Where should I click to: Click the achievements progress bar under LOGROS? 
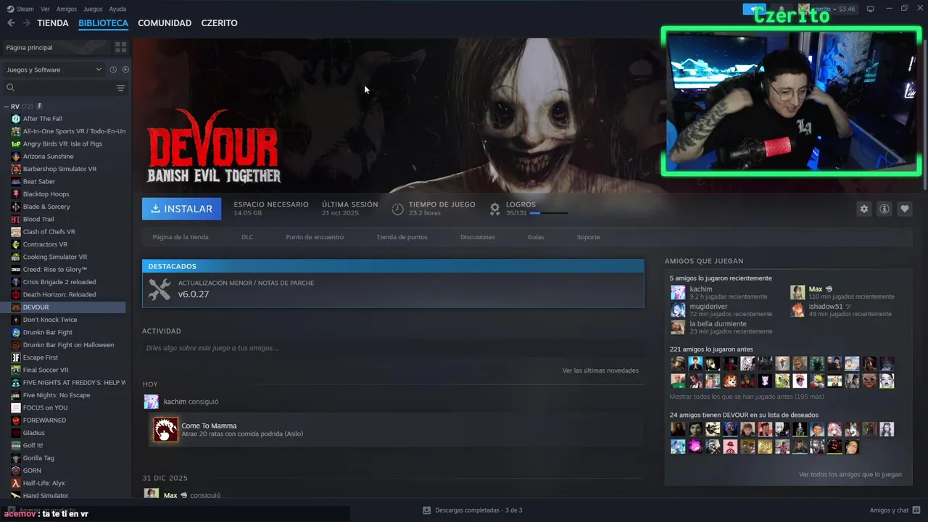[549, 213]
